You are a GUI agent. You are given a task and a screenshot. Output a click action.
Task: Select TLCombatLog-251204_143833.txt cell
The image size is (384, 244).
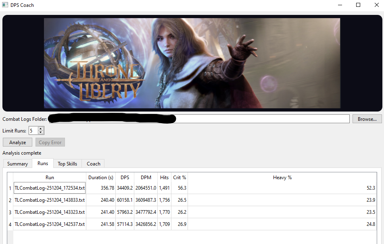(50, 200)
